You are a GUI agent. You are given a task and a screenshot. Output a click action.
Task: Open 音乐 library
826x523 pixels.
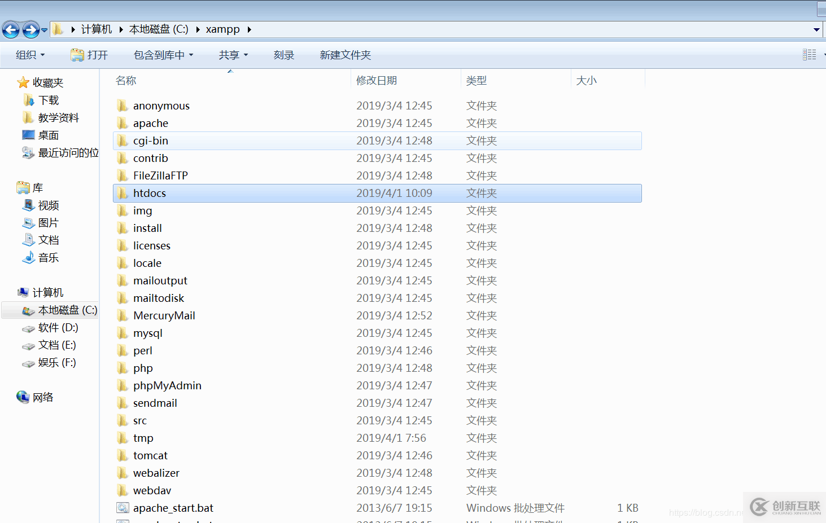(40, 257)
